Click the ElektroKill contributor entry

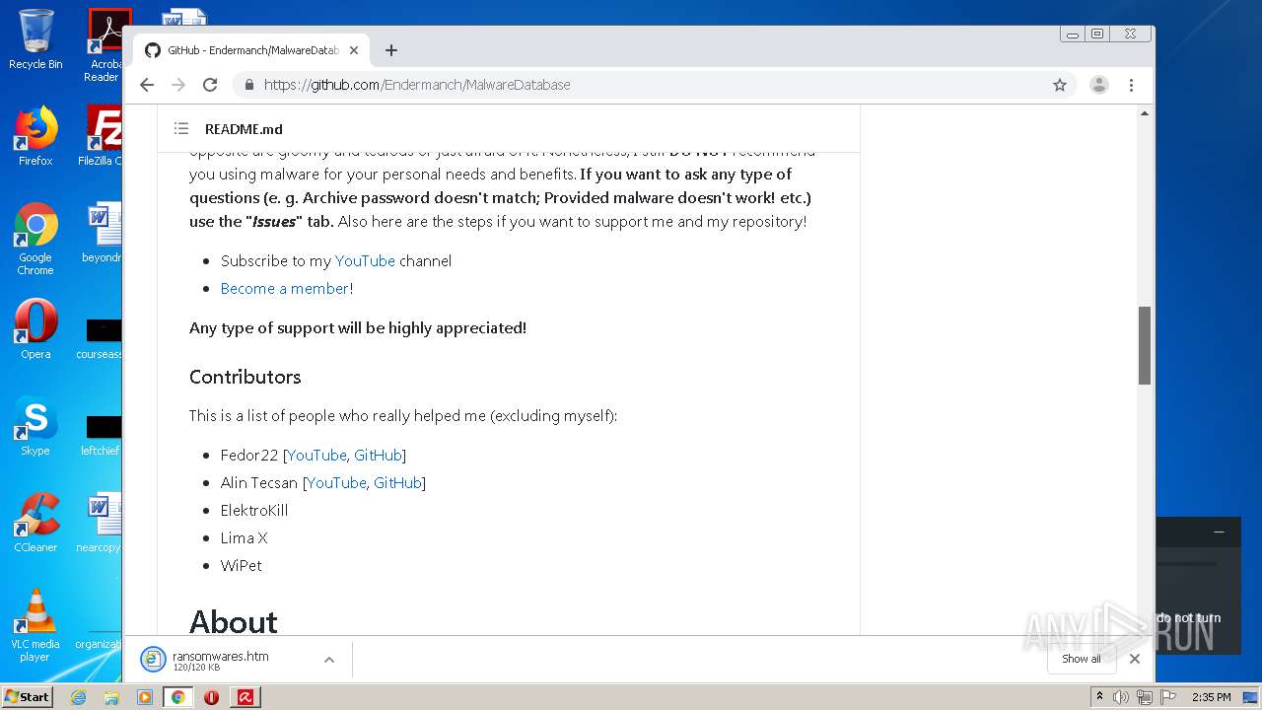click(x=254, y=510)
